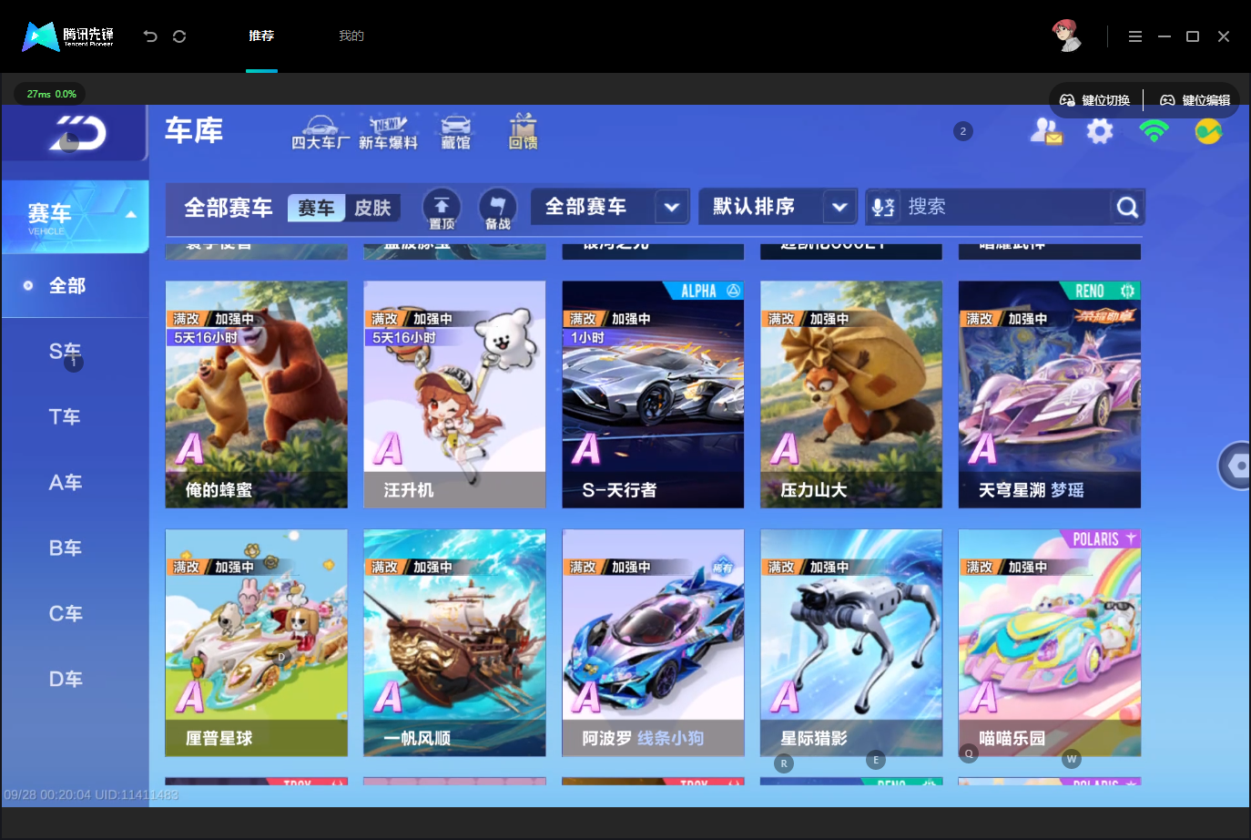
Task: Select the 一帆风顺 ship car card
Action: point(454,642)
